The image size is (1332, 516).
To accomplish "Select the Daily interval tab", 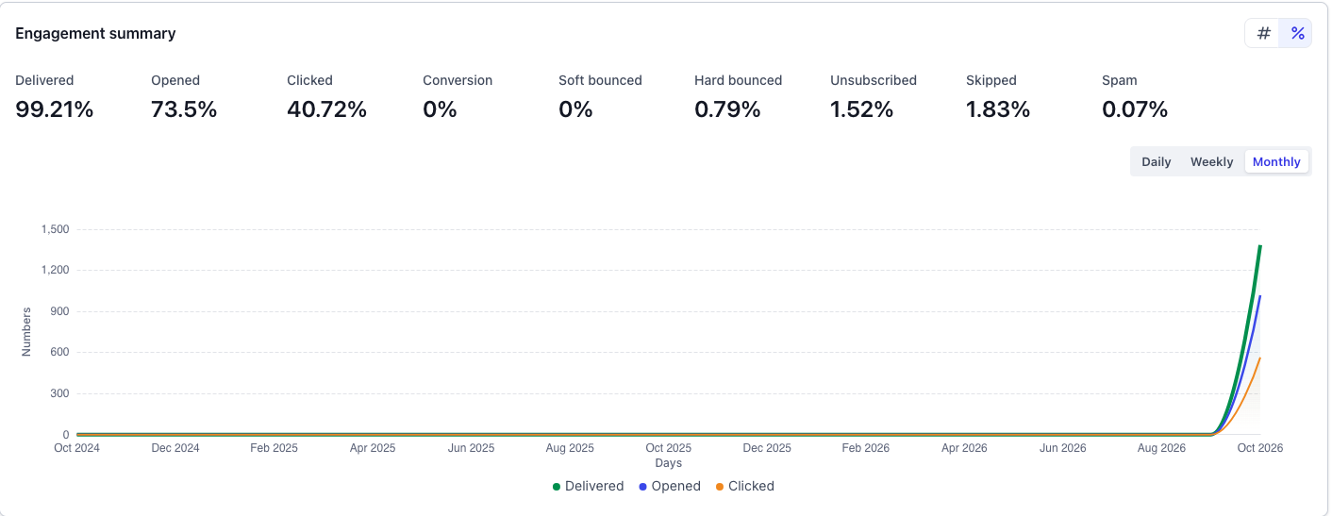I will (1156, 161).
